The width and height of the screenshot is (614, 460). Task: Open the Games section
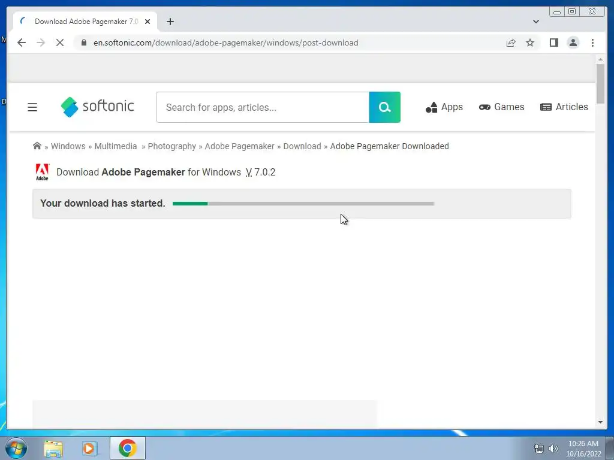tap(501, 107)
